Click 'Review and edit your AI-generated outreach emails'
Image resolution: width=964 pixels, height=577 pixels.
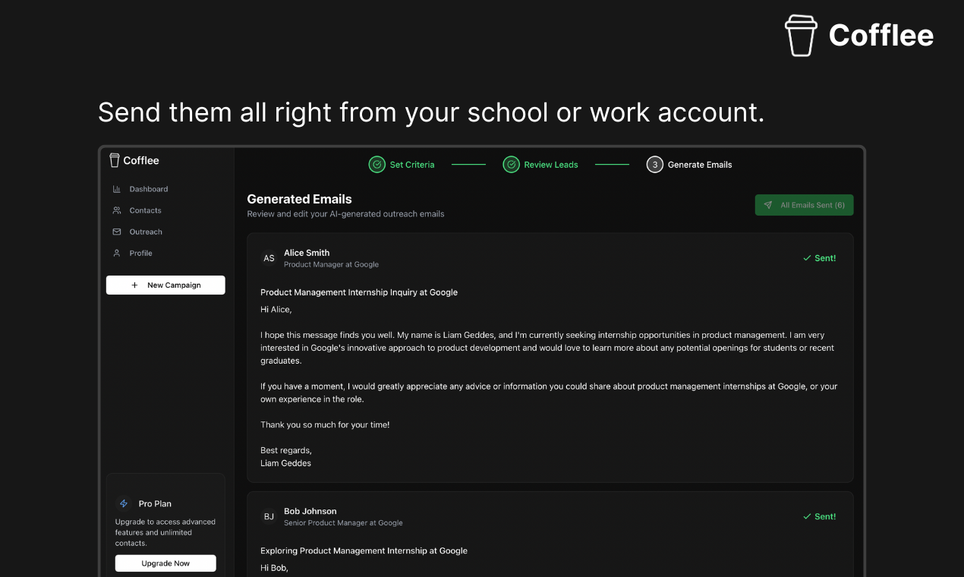pyautogui.click(x=345, y=214)
